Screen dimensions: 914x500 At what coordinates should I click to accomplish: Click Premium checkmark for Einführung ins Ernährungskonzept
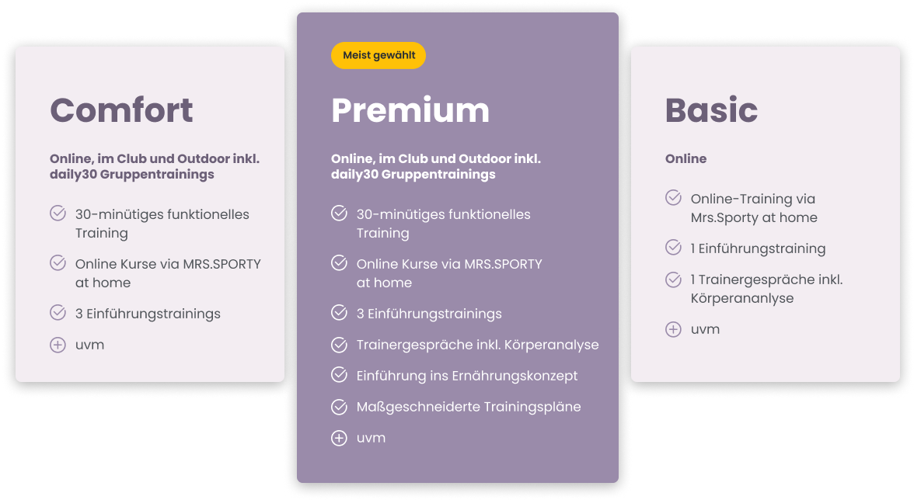point(339,375)
